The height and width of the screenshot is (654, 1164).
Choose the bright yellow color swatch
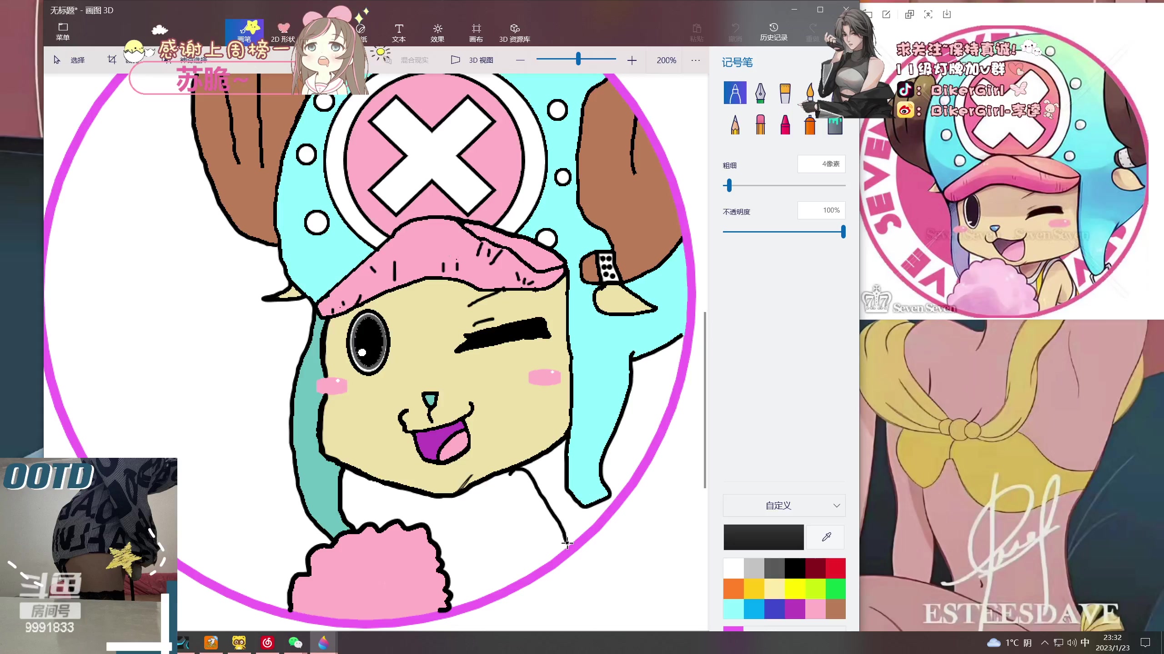pos(795,589)
